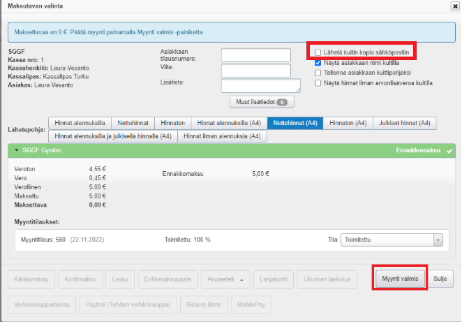This screenshot has height=322, width=462.
Task: Select the Hinnaton (A4) template tab
Action: [x=348, y=123]
